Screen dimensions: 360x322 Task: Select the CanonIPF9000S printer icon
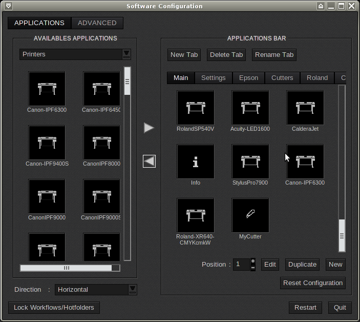[101, 196]
